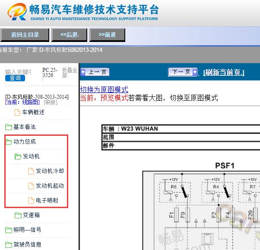Image resolution: width=260 pixels, height=250 pixels.
Task: Click the 范围 table row
Action: click(181, 137)
